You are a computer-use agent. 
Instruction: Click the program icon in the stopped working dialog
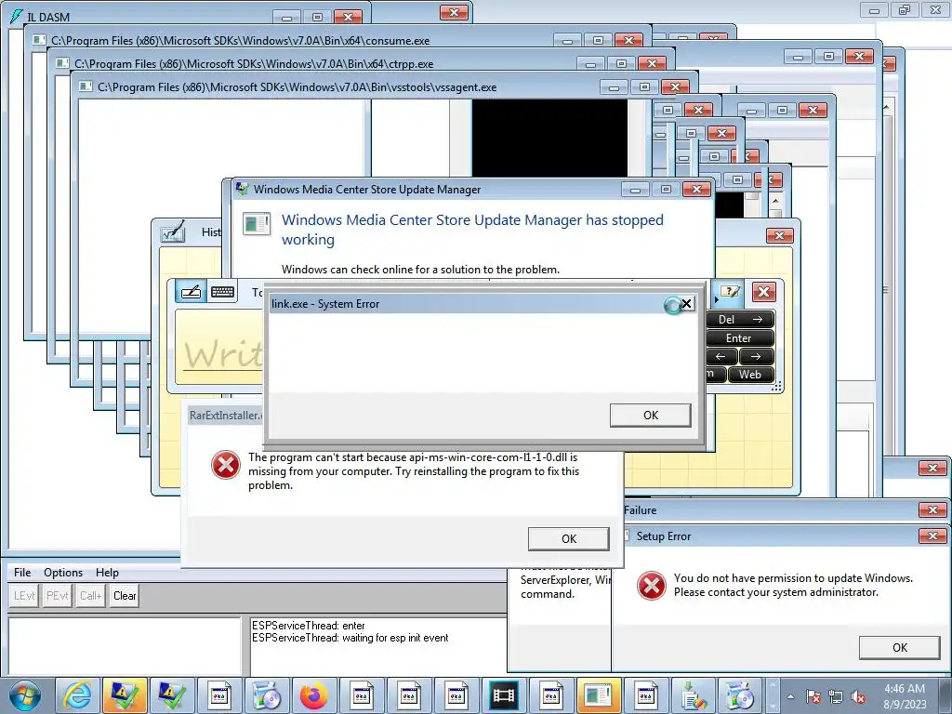click(x=257, y=223)
